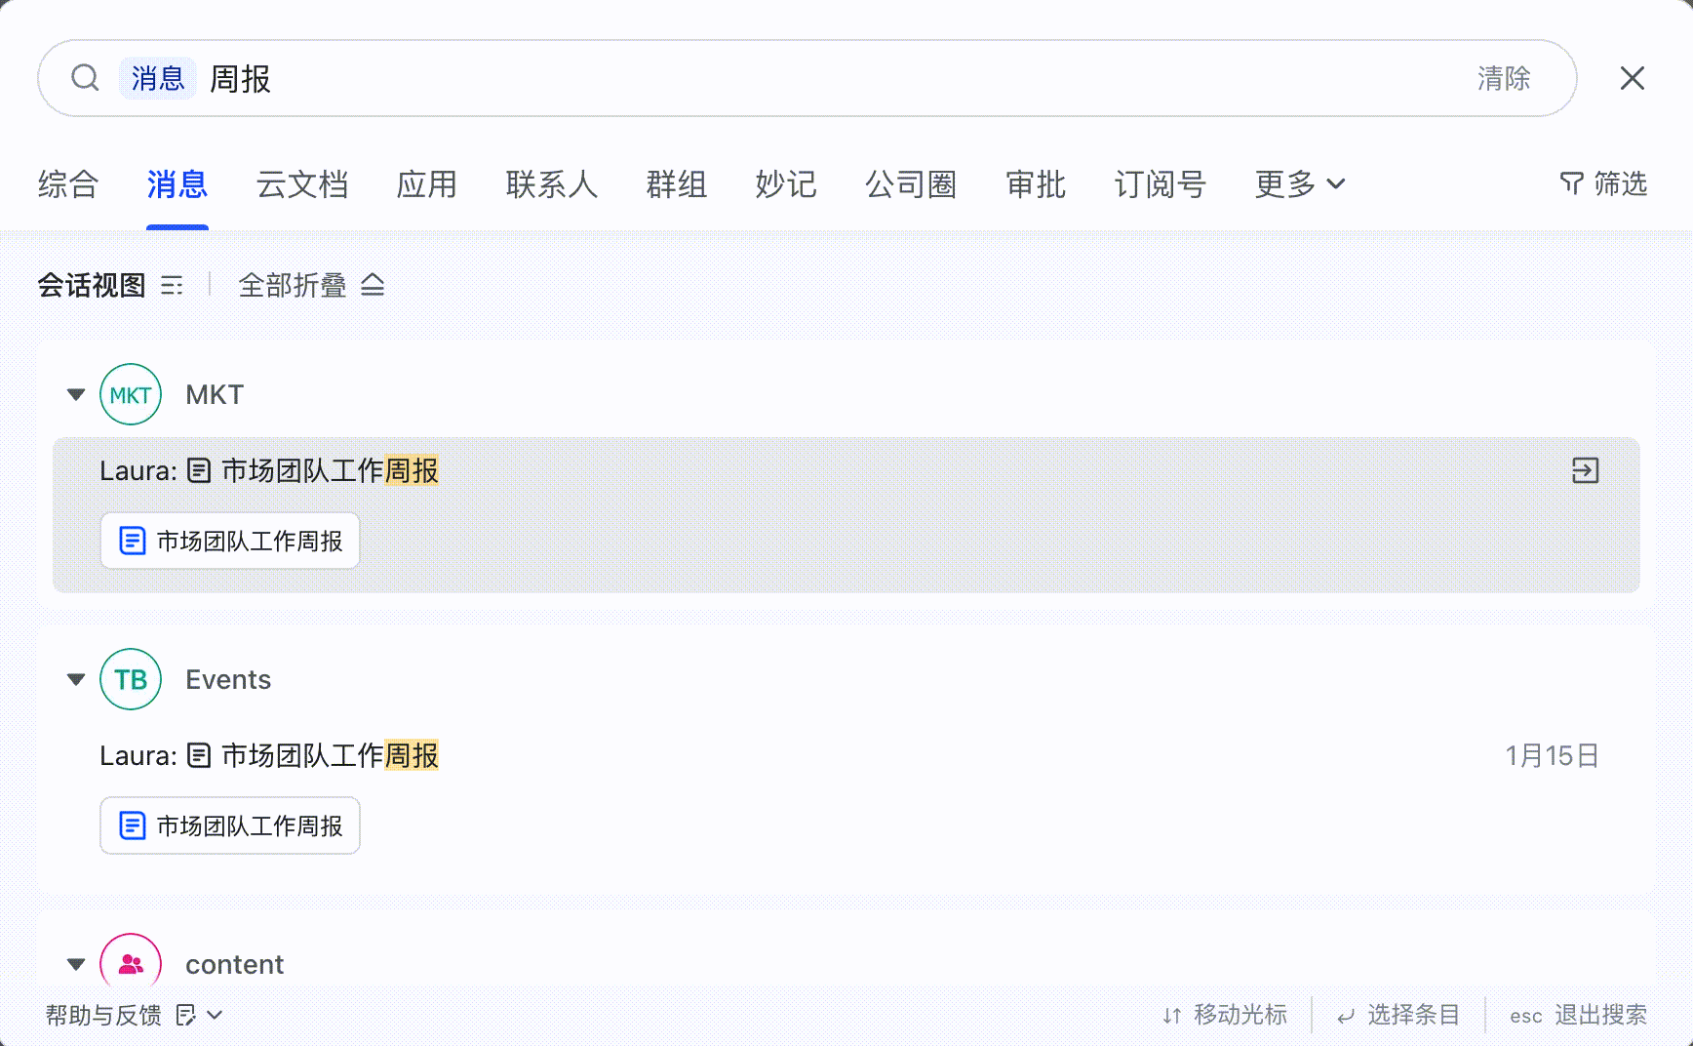1693x1046 pixels.
Task: Collapse the MKT conversation group
Action: point(76,394)
